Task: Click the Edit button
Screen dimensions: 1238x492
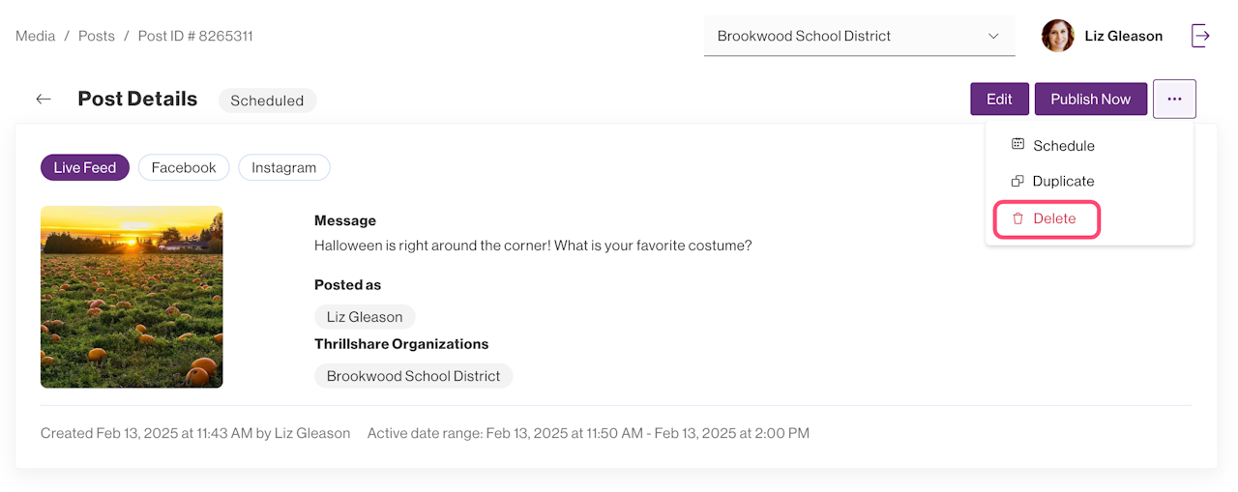Action: (x=999, y=99)
